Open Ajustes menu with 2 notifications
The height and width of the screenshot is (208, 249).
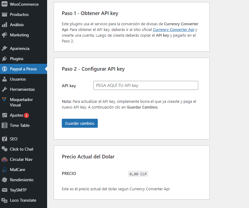[16, 115]
